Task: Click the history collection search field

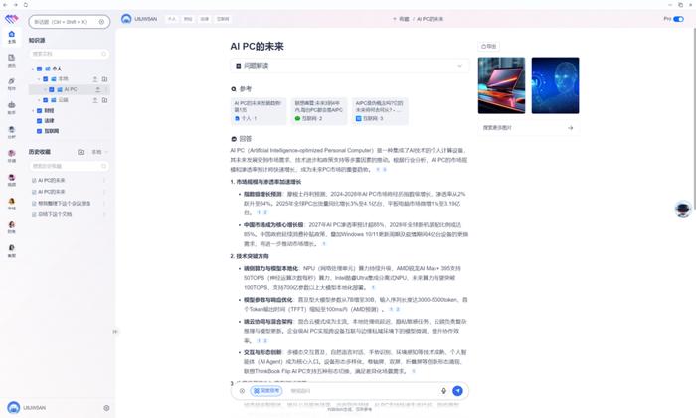Action: [x=70, y=166]
